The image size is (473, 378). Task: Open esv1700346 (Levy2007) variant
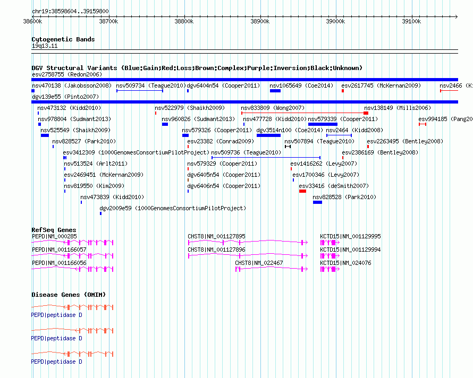[326, 175]
